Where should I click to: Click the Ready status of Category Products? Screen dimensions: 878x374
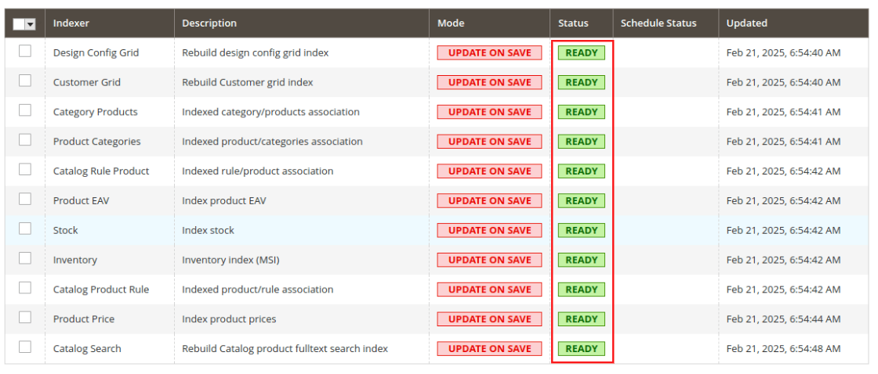pyautogui.click(x=581, y=112)
